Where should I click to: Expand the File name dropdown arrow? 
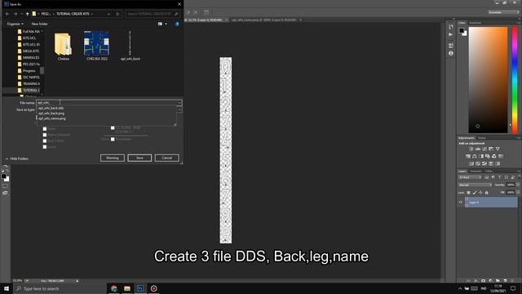click(x=179, y=103)
